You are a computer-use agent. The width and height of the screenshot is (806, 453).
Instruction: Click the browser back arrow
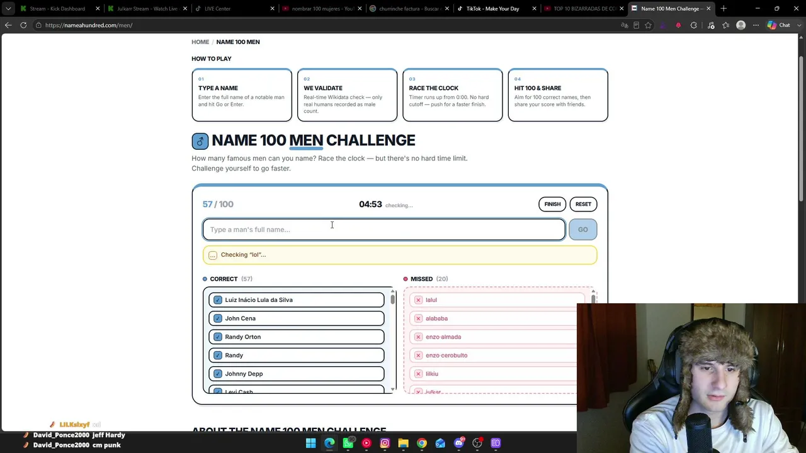[x=8, y=25]
